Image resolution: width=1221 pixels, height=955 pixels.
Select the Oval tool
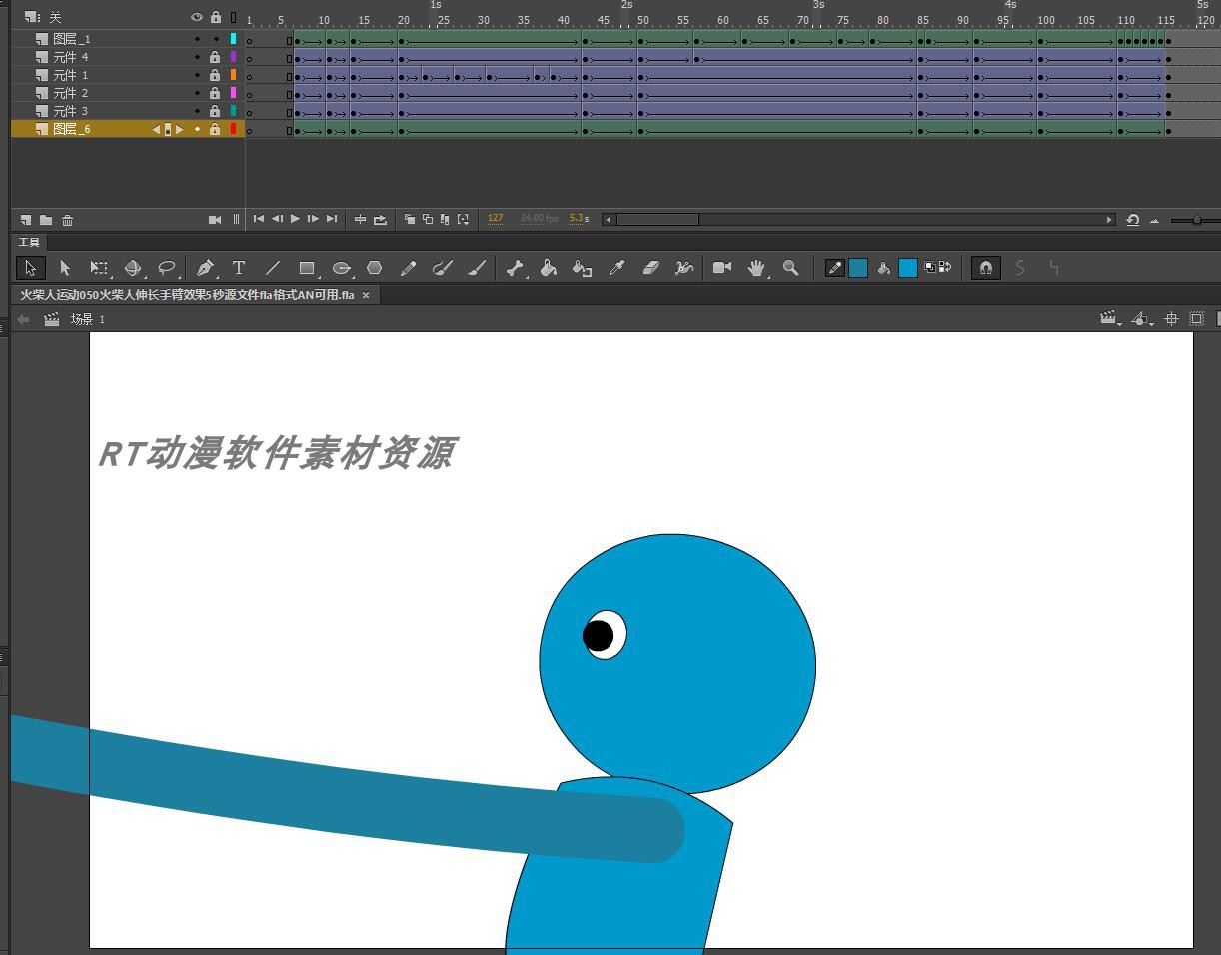(341, 268)
